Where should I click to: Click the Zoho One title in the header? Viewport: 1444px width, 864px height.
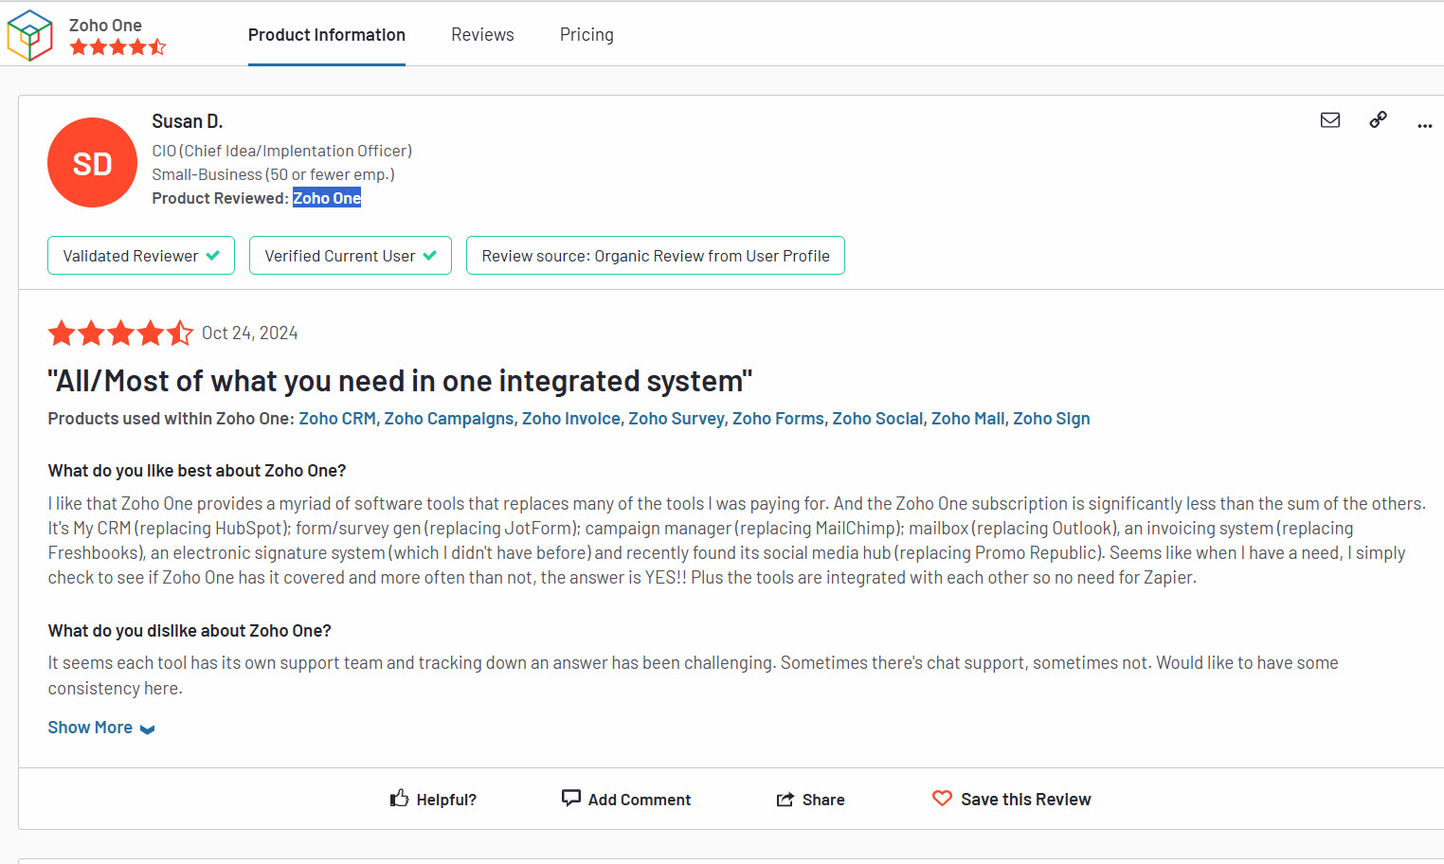(x=105, y=26)
